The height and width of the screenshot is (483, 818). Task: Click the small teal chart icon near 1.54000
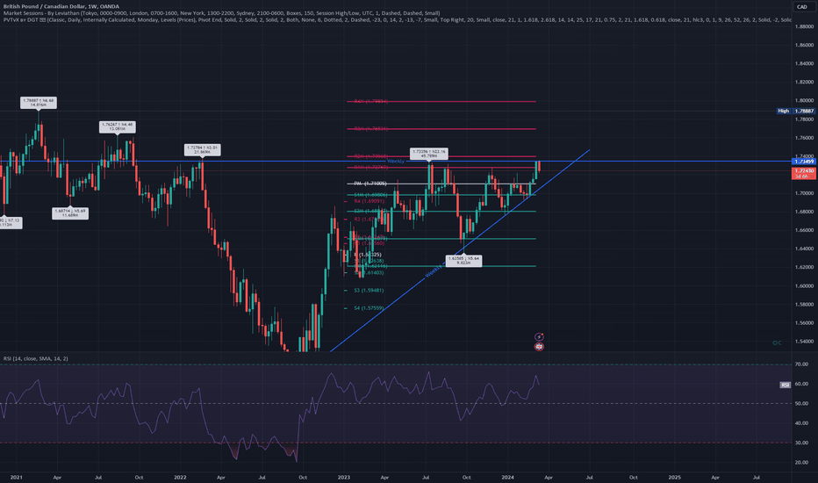[x=777, y=342]
